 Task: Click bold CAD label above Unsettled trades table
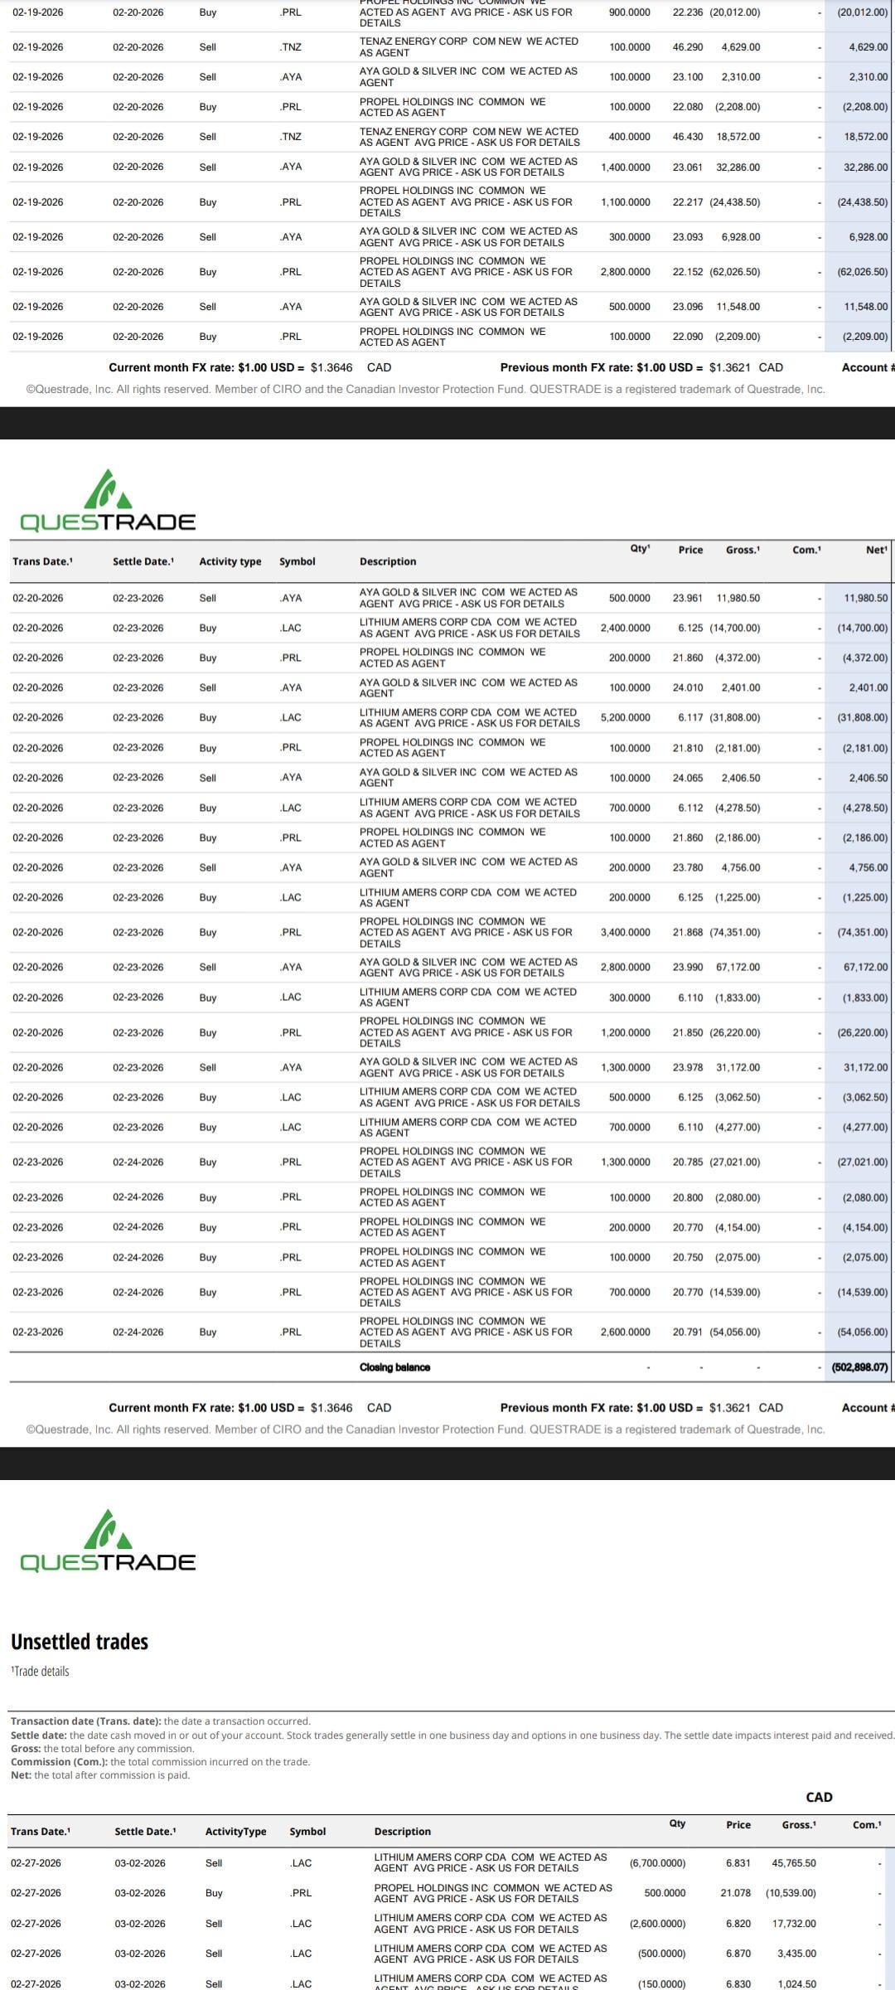819,1797
